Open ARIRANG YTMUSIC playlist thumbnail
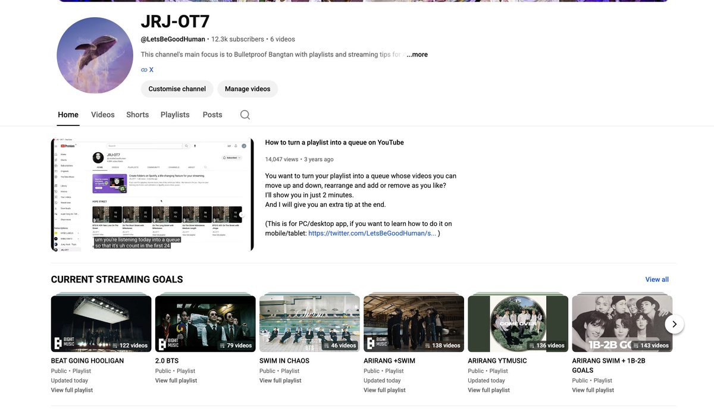Viewport: 714px width, 415px height. (x=518, y=324)
